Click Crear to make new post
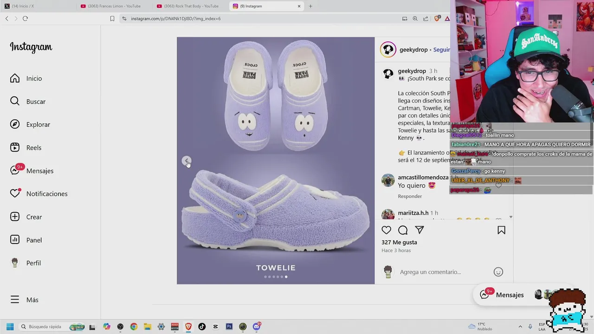The width and height of the screenshot is (594, 334). pyautogui.click(x=26, y=217)
